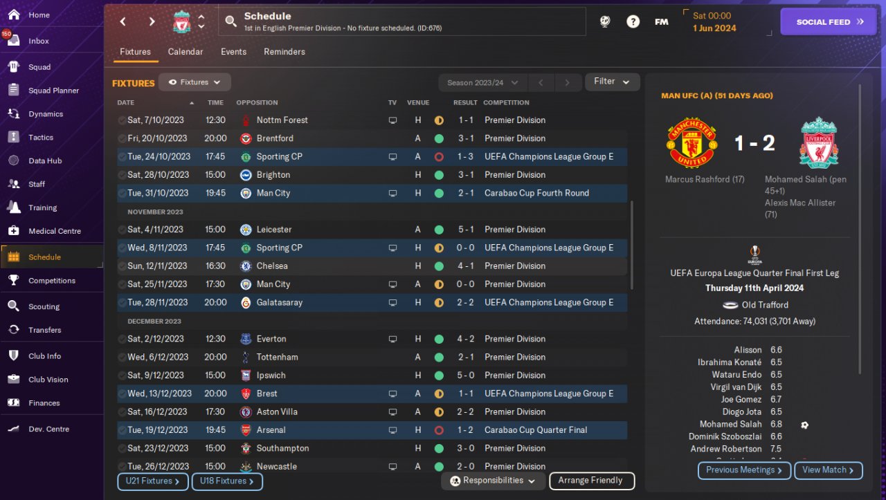
Task: Switch to the Calendar tab
Action: [x=186, y=52]
